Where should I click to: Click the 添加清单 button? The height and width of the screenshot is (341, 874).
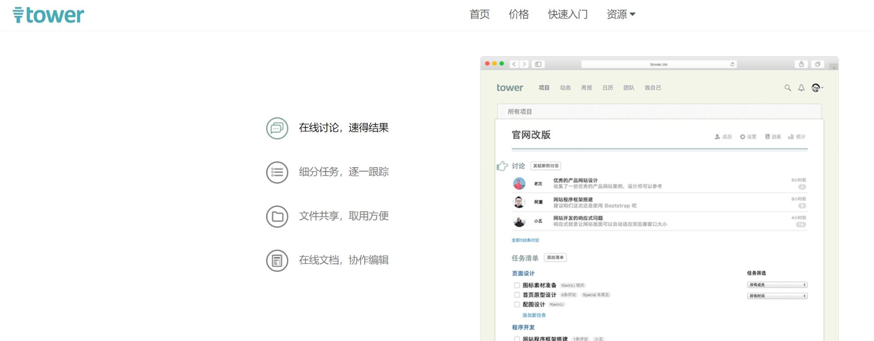555,258
